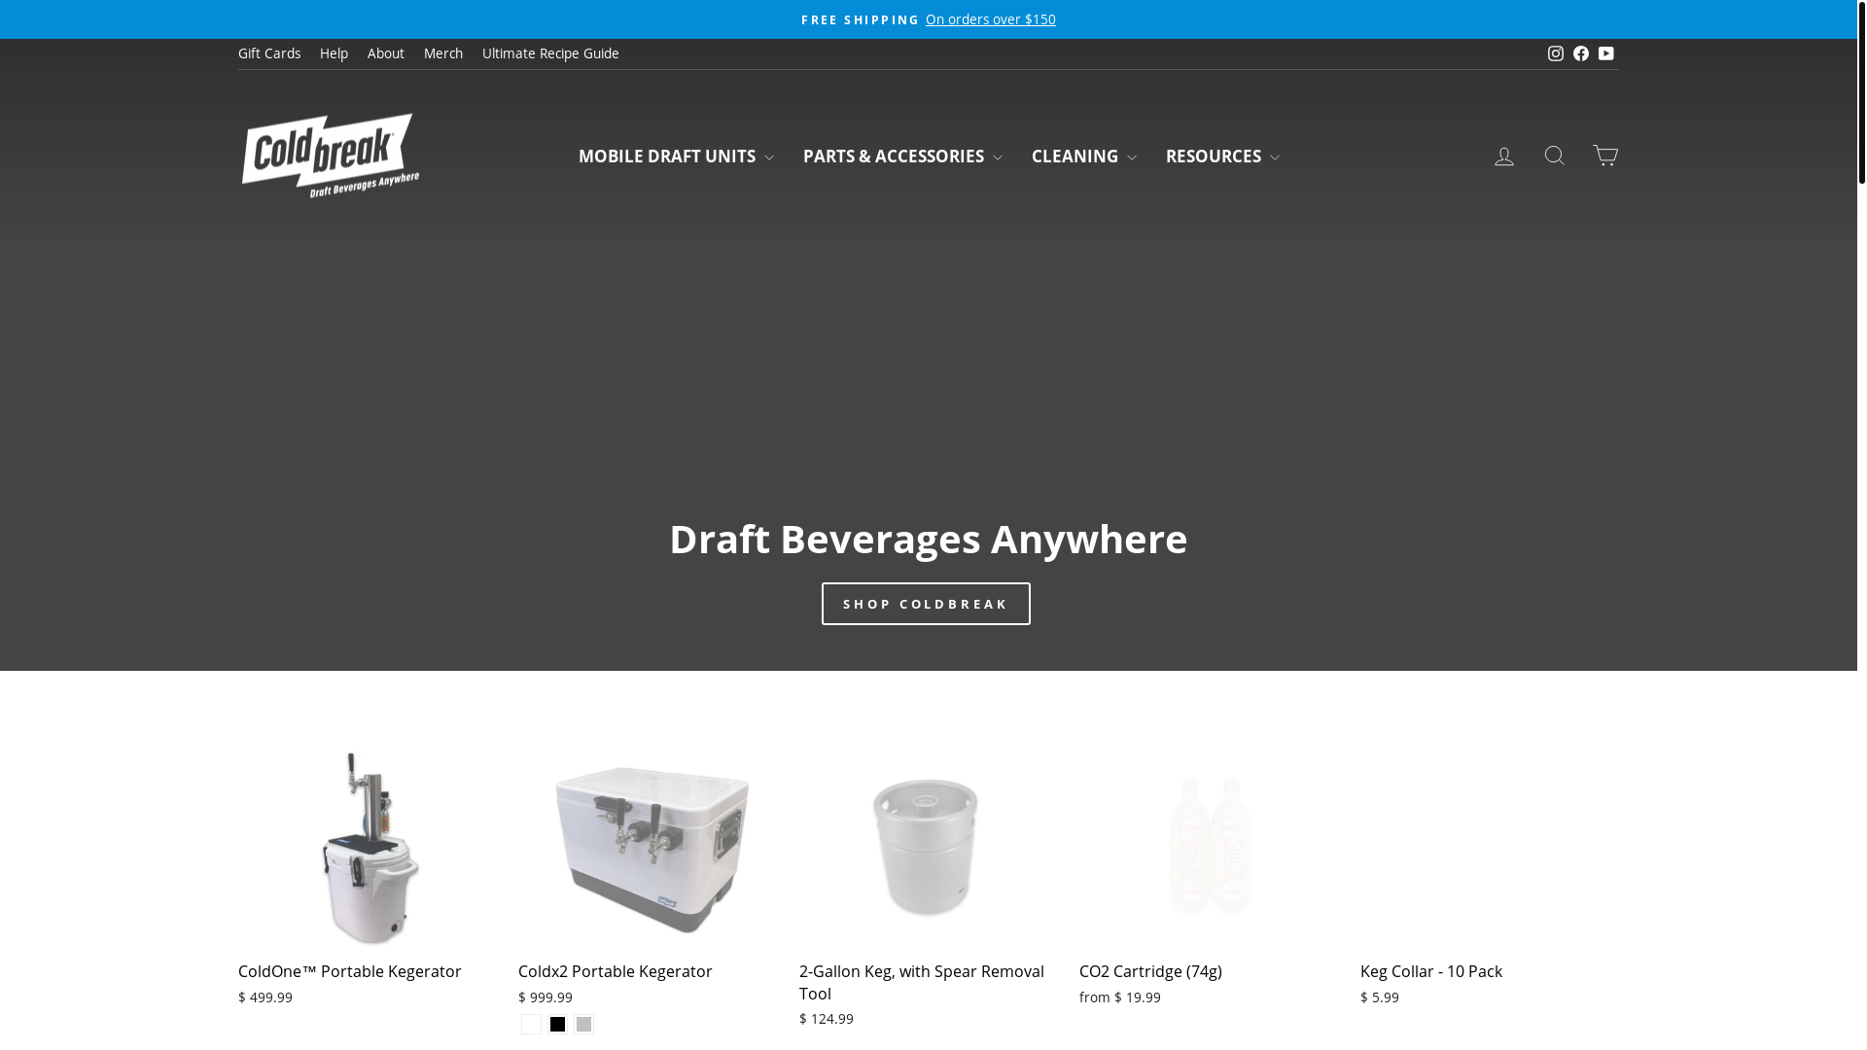Select gray color swatch for Coldx2

pyautogui.click(x=583, y=1024)
